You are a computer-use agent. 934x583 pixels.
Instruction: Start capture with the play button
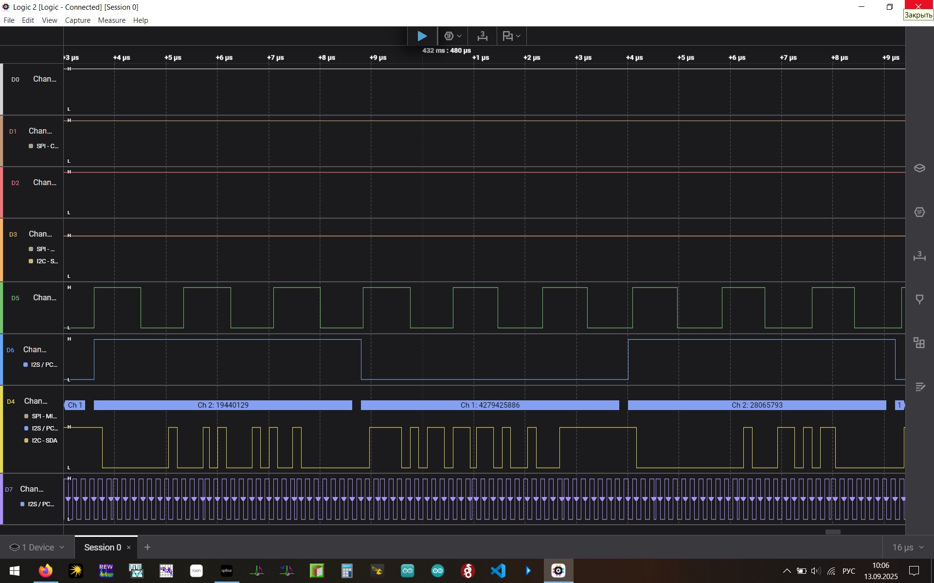[x=422, y=36]
